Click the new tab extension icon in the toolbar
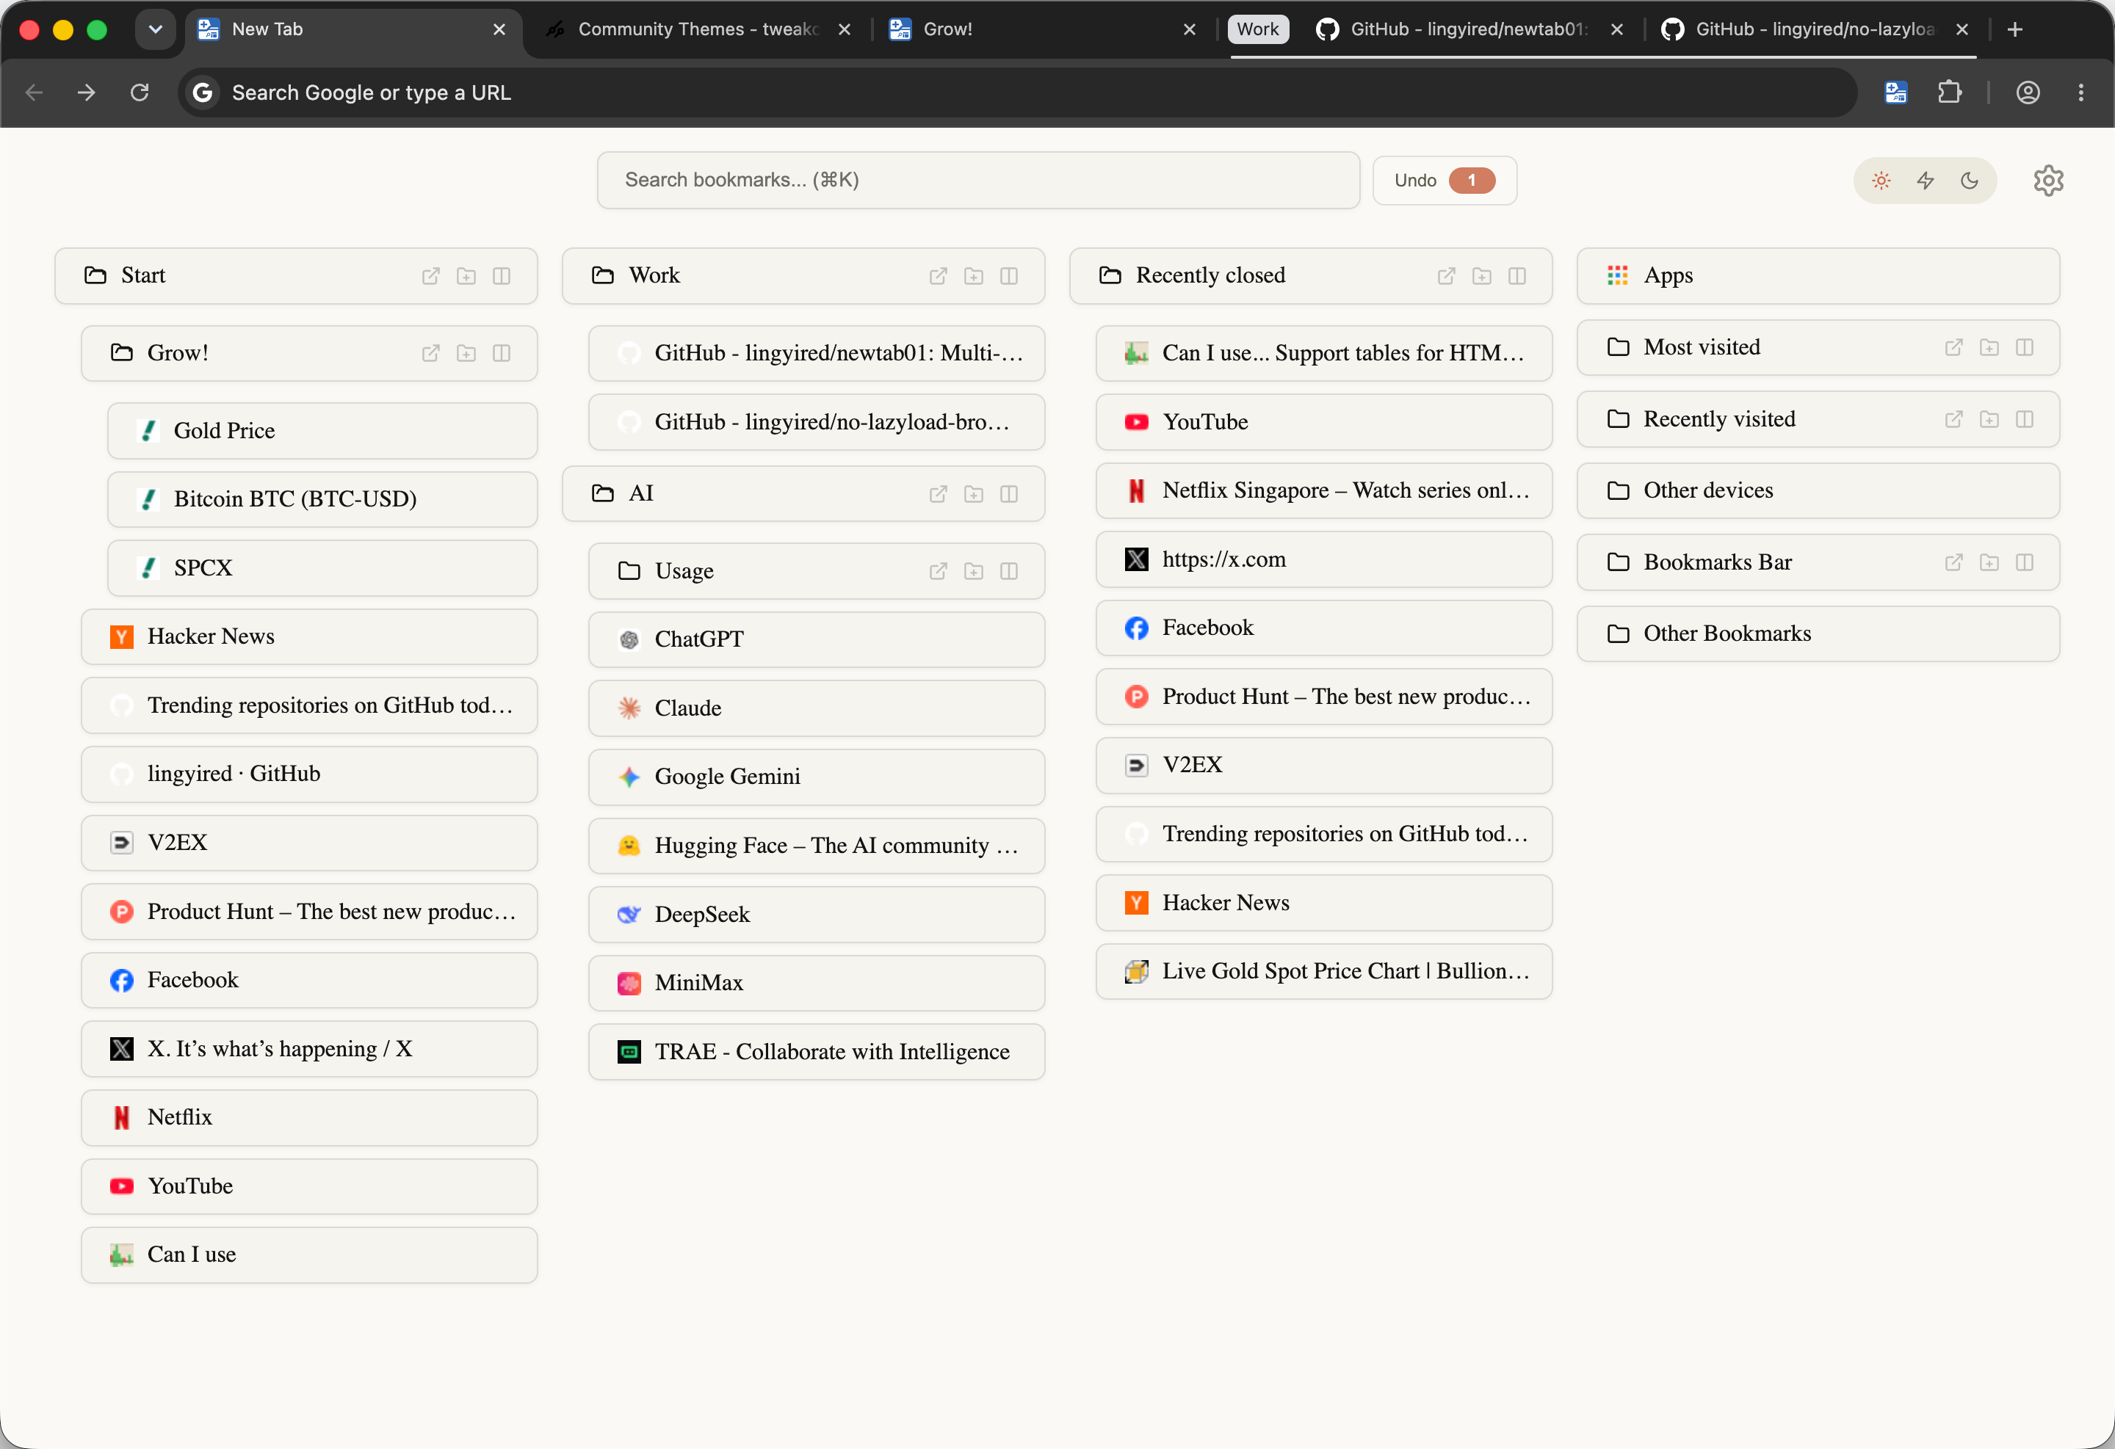The width and height of the screenshot is (2115, 1449). click(x=1895, y=92)
